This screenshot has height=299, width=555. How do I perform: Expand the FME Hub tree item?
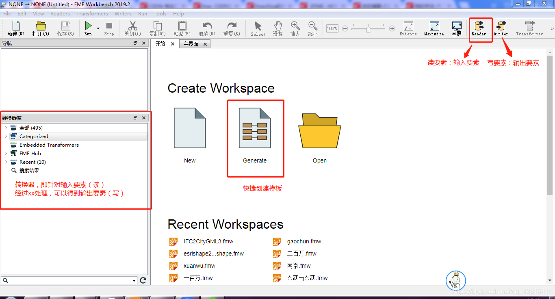point(6,153)
